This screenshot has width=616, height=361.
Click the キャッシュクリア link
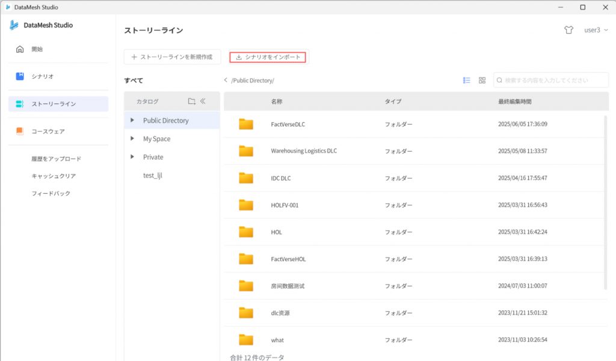point(54,176)
